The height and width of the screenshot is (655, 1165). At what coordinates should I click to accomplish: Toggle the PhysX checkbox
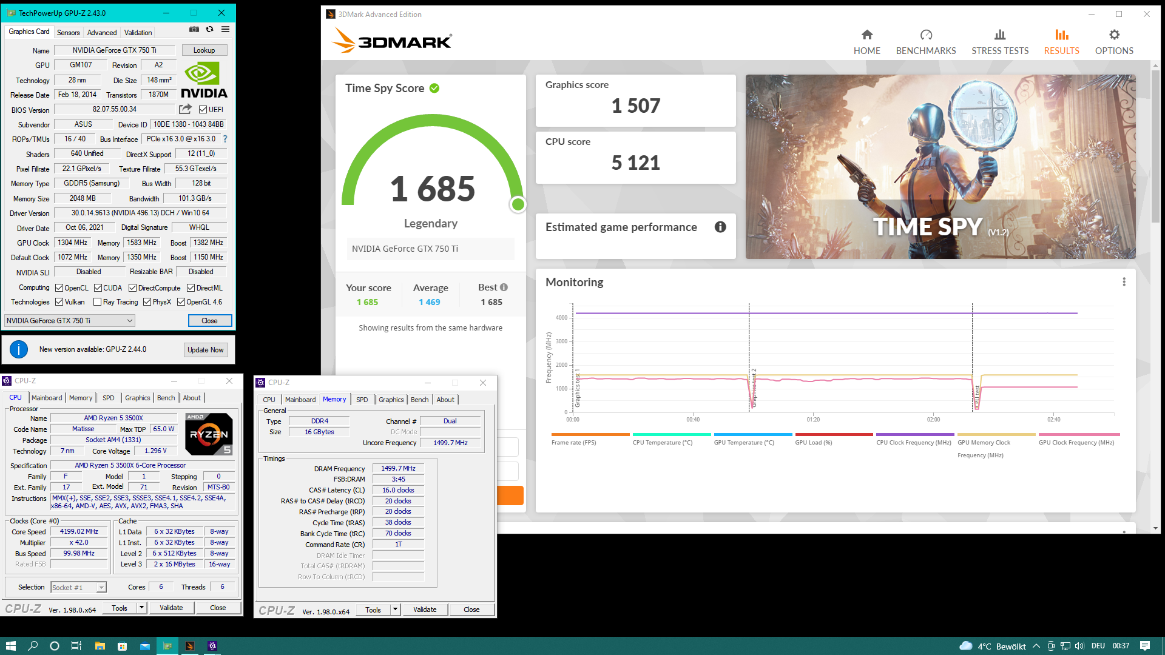tap(147, 302)
